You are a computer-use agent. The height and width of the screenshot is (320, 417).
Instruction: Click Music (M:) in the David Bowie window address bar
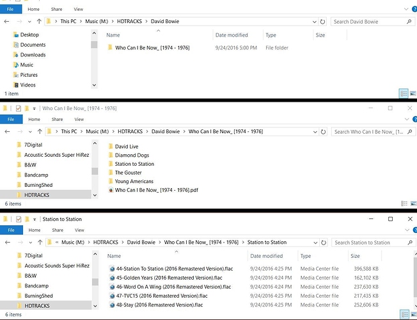97,21
